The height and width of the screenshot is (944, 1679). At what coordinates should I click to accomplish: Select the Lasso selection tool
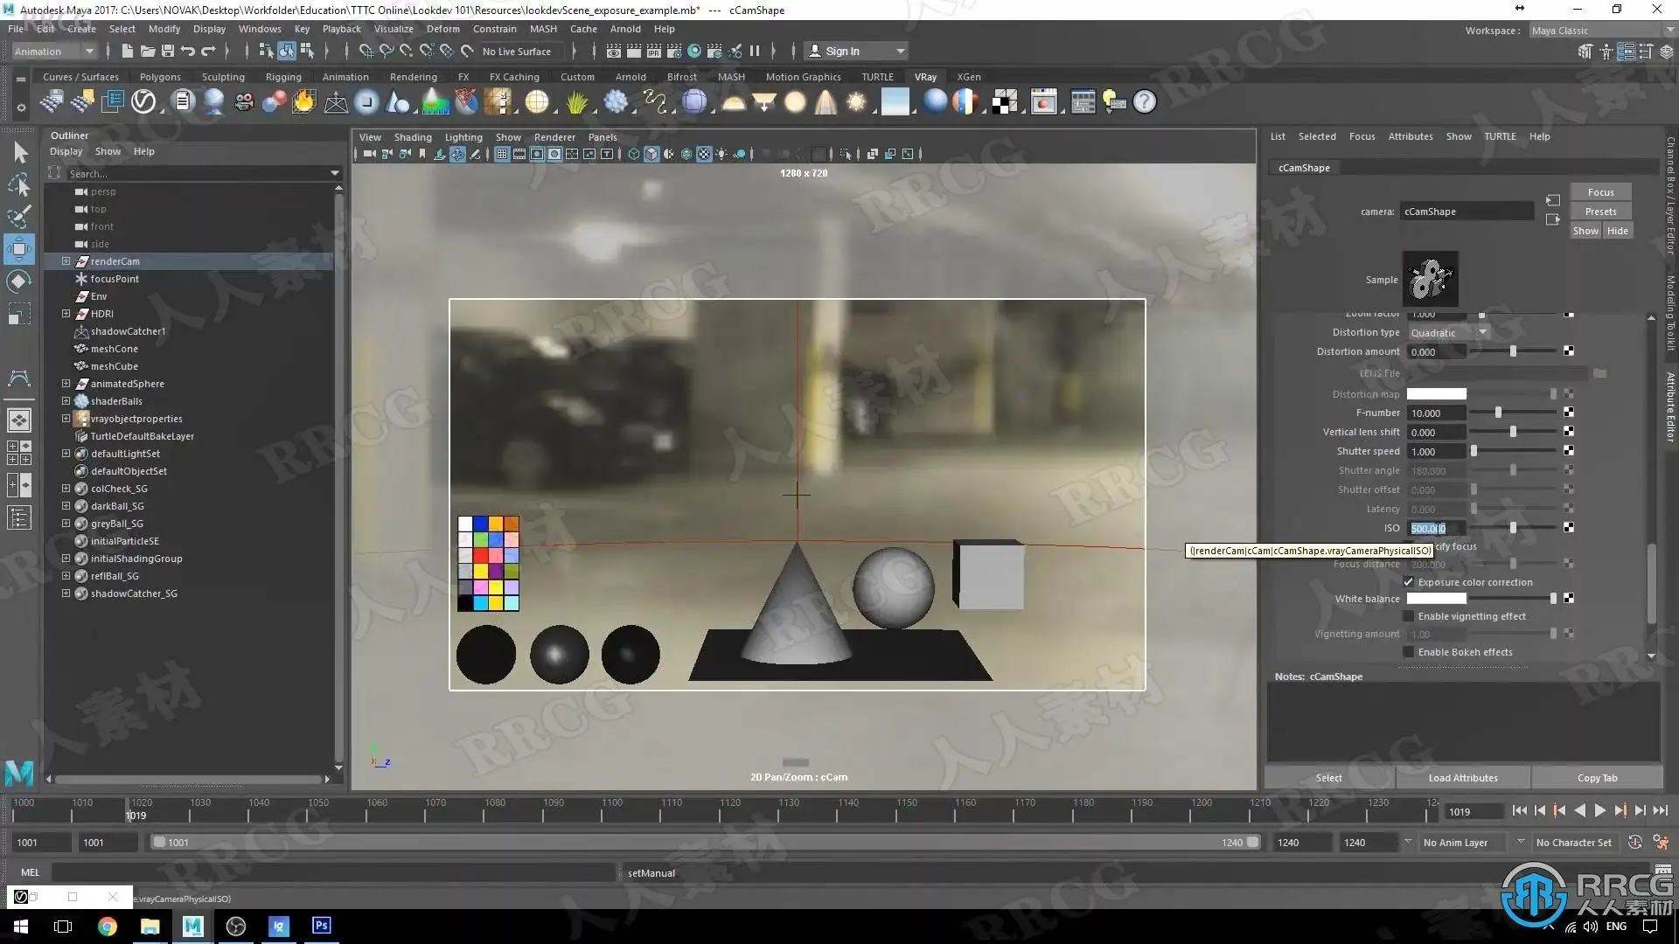19,184
